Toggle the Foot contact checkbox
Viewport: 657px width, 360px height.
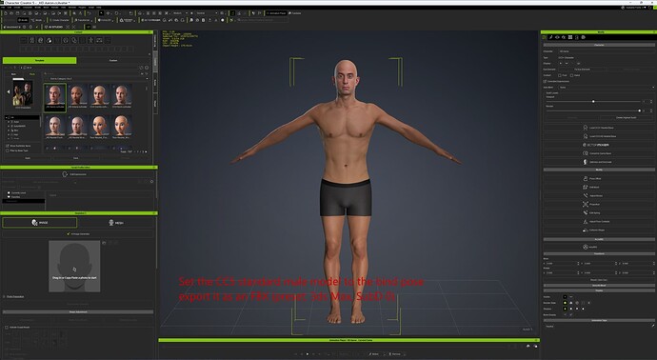[x=559, y=75]
